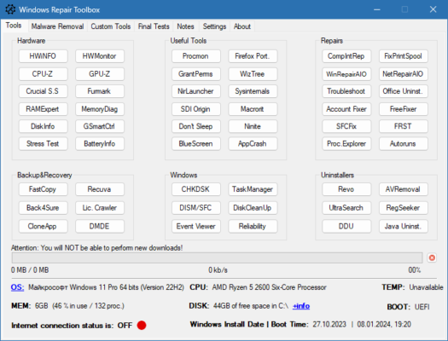Open Crucial S.S tool
This screenshot has height=341, width=448.
pyautogui.click(x=44, y=91)
